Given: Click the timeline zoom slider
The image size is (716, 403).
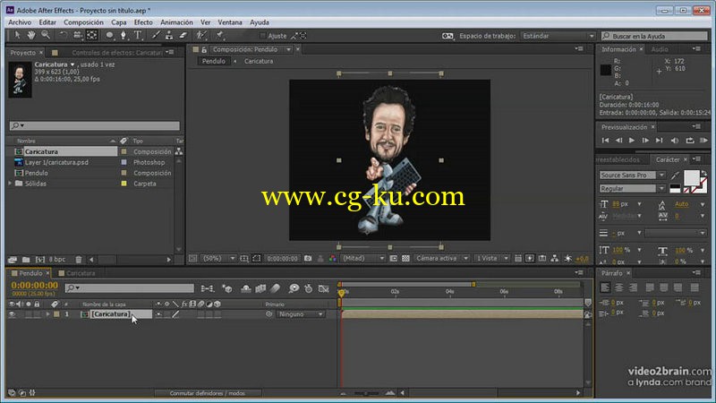Looking at the screenshot, I should pyautogui.click(x=365, y=393).
